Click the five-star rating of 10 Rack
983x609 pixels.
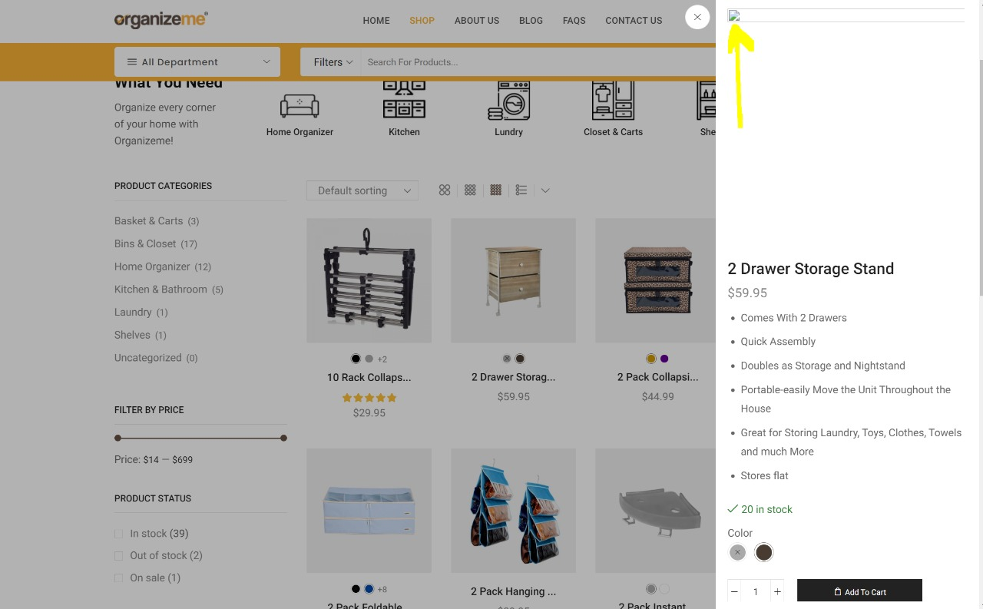coord(369,398)
